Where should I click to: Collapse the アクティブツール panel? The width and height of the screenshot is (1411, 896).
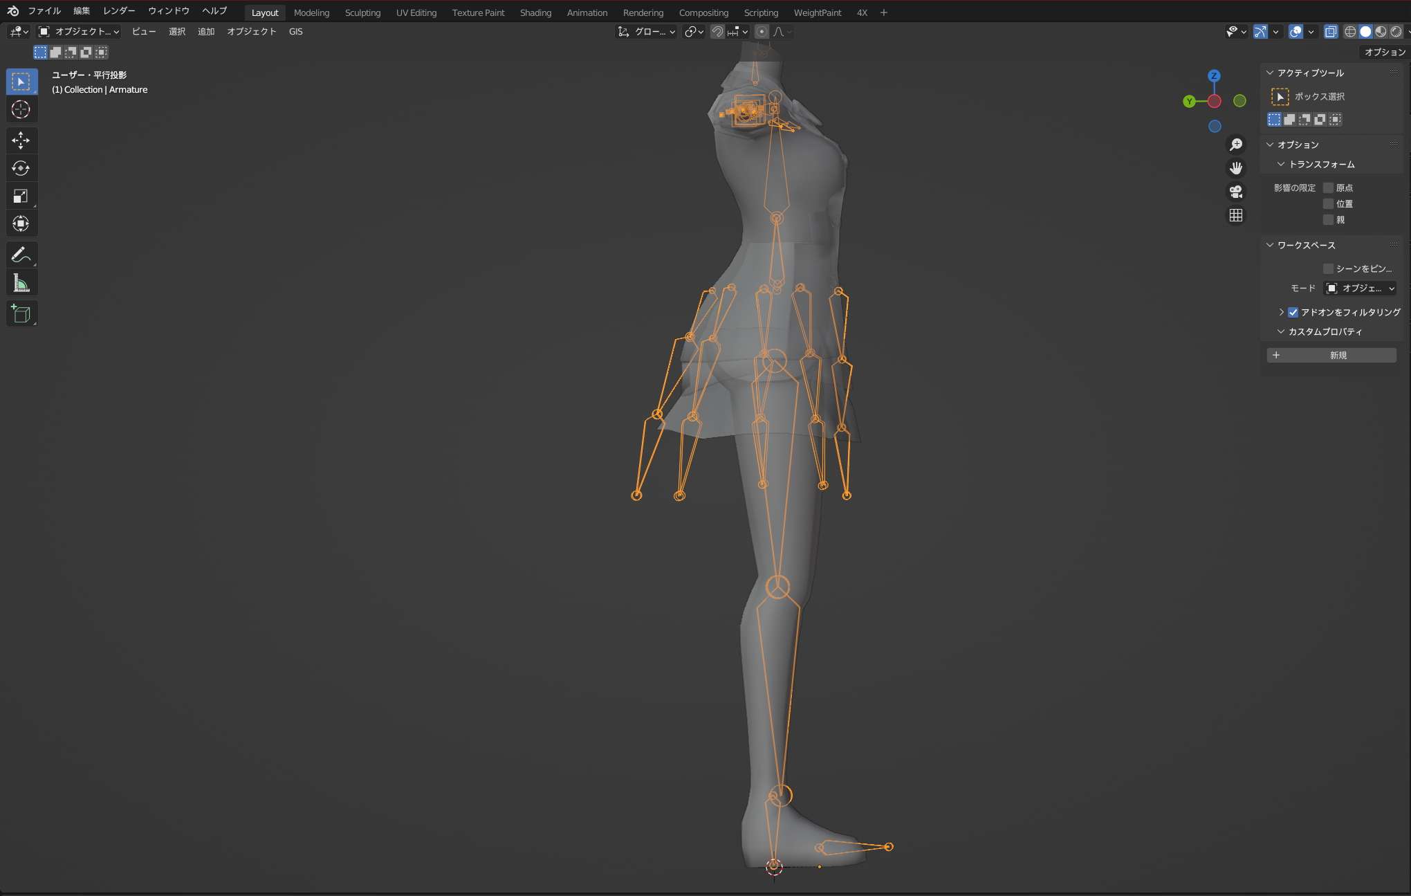(1270, 73)
